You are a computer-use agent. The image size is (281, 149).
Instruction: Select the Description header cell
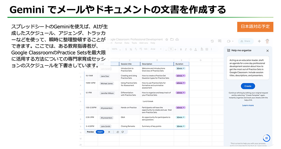157,64
